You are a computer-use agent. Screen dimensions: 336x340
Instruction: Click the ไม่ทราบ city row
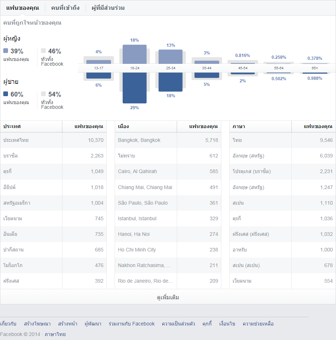(168, 156)
